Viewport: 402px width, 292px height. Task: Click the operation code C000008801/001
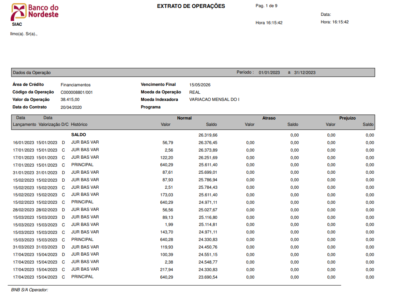point(77,93)
